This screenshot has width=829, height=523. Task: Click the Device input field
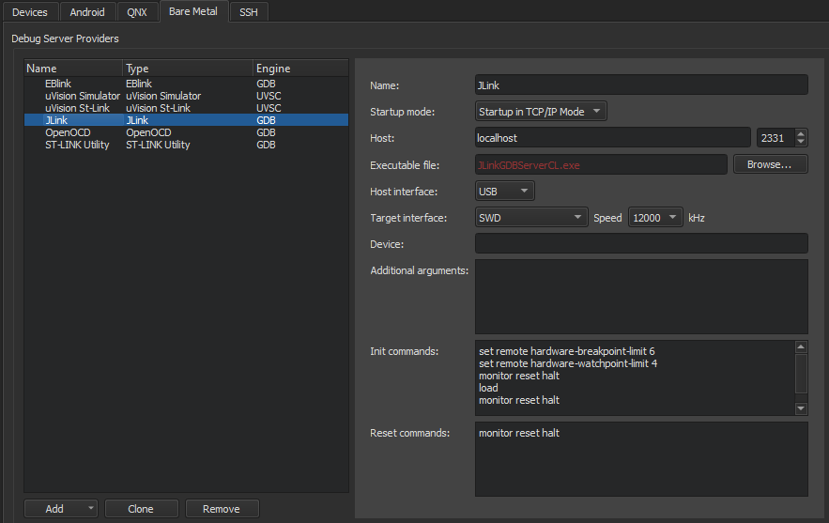click(641, 244)
